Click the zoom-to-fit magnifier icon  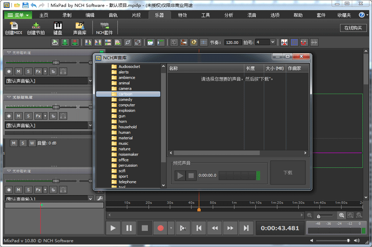point(350,215)
